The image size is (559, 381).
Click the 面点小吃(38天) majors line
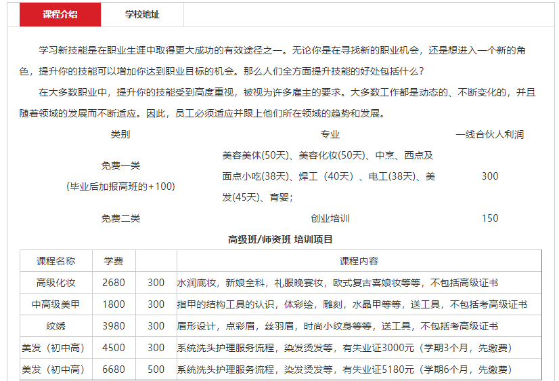pyautogui.click(x=329, y=176)
